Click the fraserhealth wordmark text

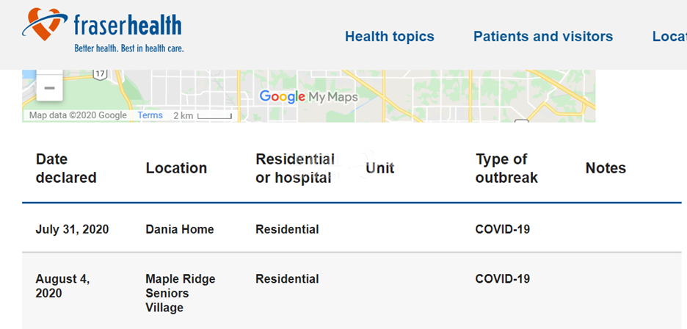(x=128, y=26)
